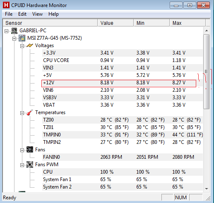
Task: Click the scroll down arrow
Action: tap(207, 189)
